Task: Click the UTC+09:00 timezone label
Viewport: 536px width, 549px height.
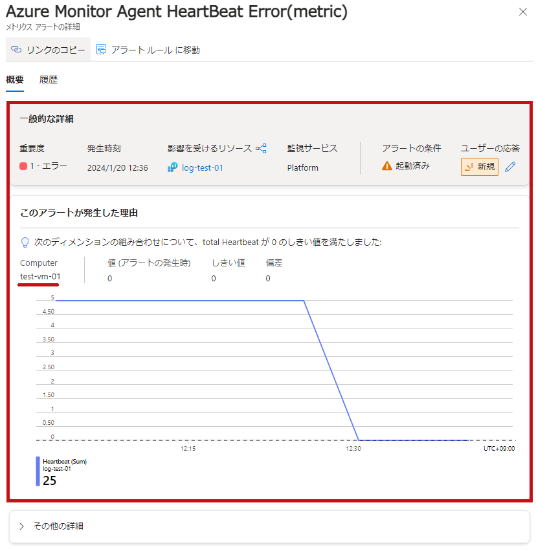Action: coord(499,449)
